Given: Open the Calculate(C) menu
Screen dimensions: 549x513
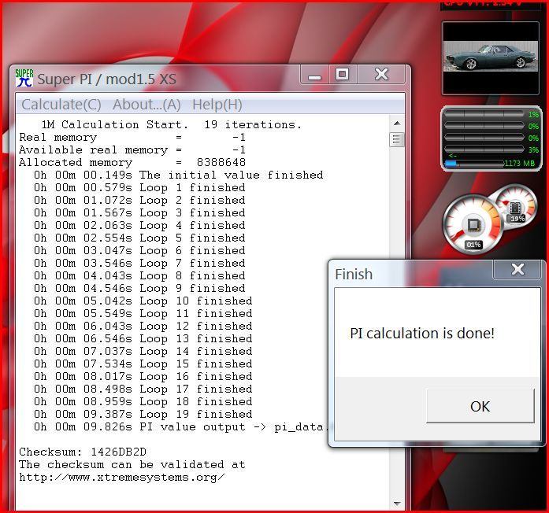Looking at the screenshot, I should (61, 105).
